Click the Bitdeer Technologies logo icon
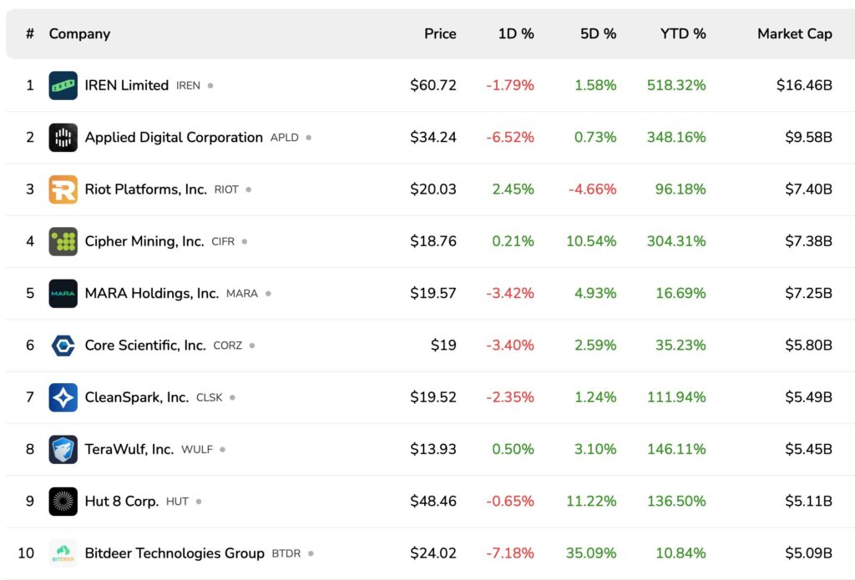The image size is (855, 580). coord(62,553)
